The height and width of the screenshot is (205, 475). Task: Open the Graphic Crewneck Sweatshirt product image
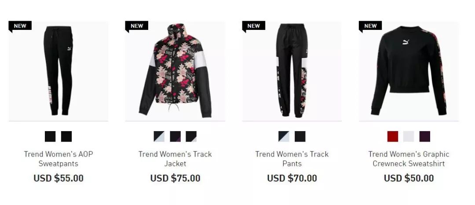point(409,71)
